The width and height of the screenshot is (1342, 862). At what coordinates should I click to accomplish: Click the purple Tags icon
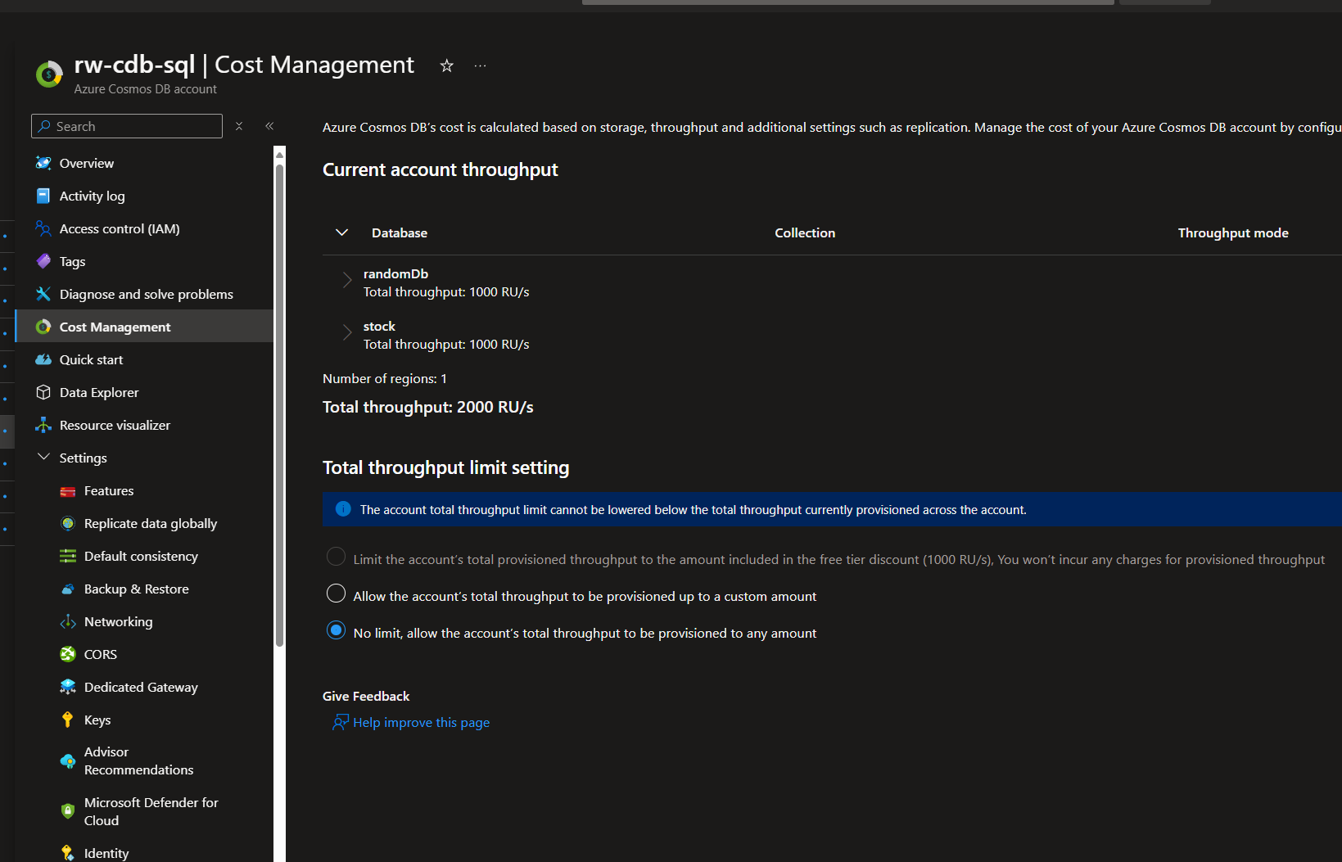click(x=43, y=261)
